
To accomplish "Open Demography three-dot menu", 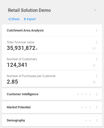I will click(x=97, y=120).
